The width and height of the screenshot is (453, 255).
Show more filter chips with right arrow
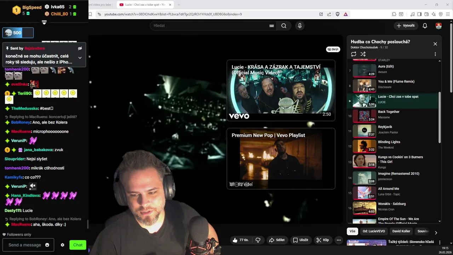click(436, 233)
